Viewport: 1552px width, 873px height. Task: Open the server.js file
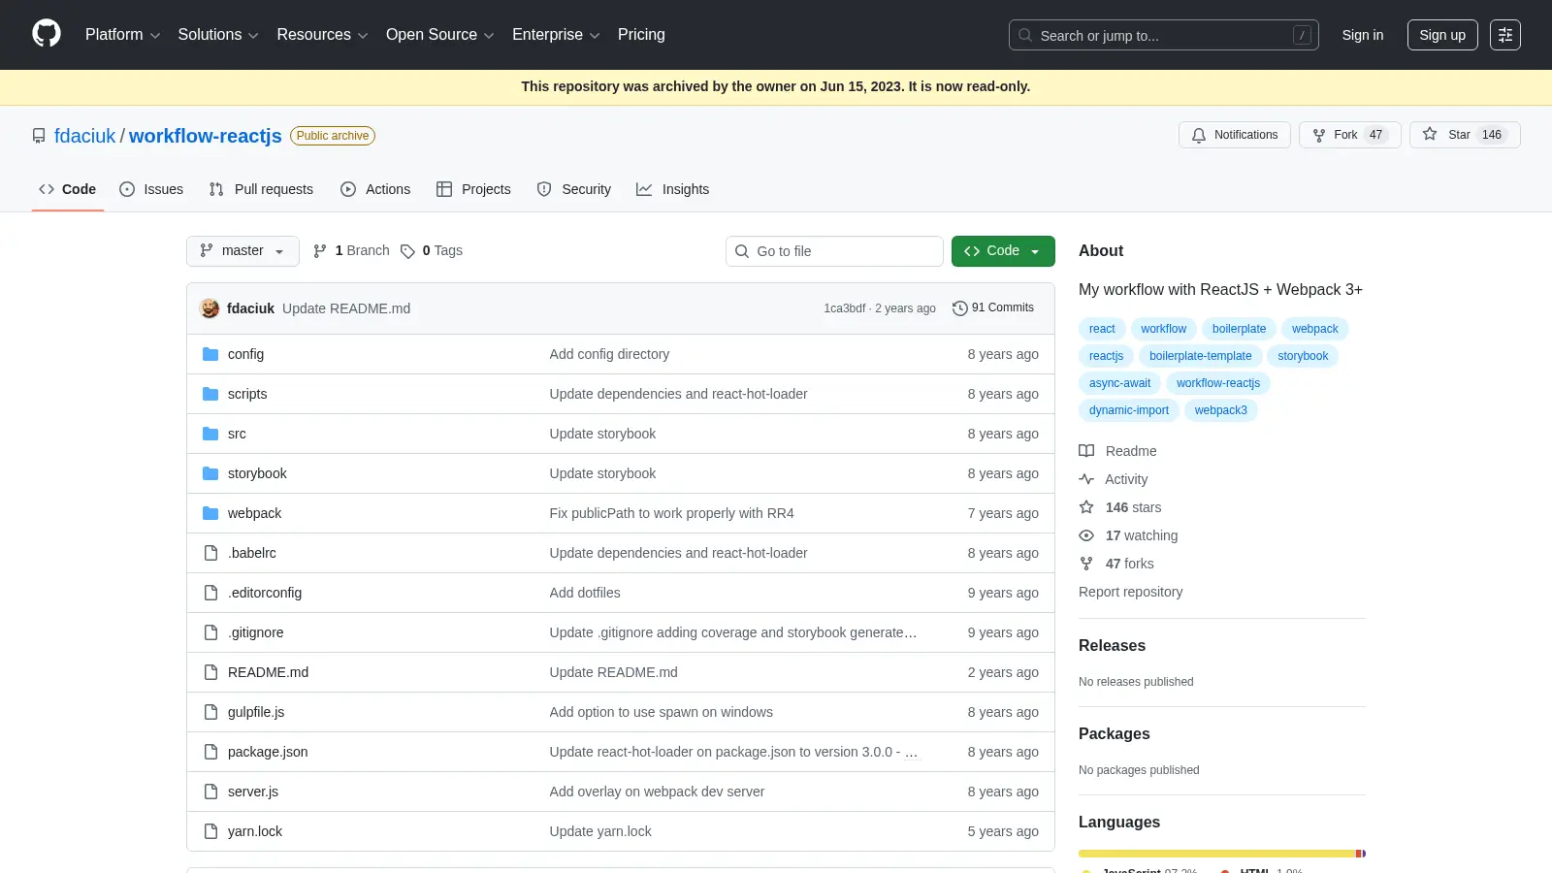253,792
